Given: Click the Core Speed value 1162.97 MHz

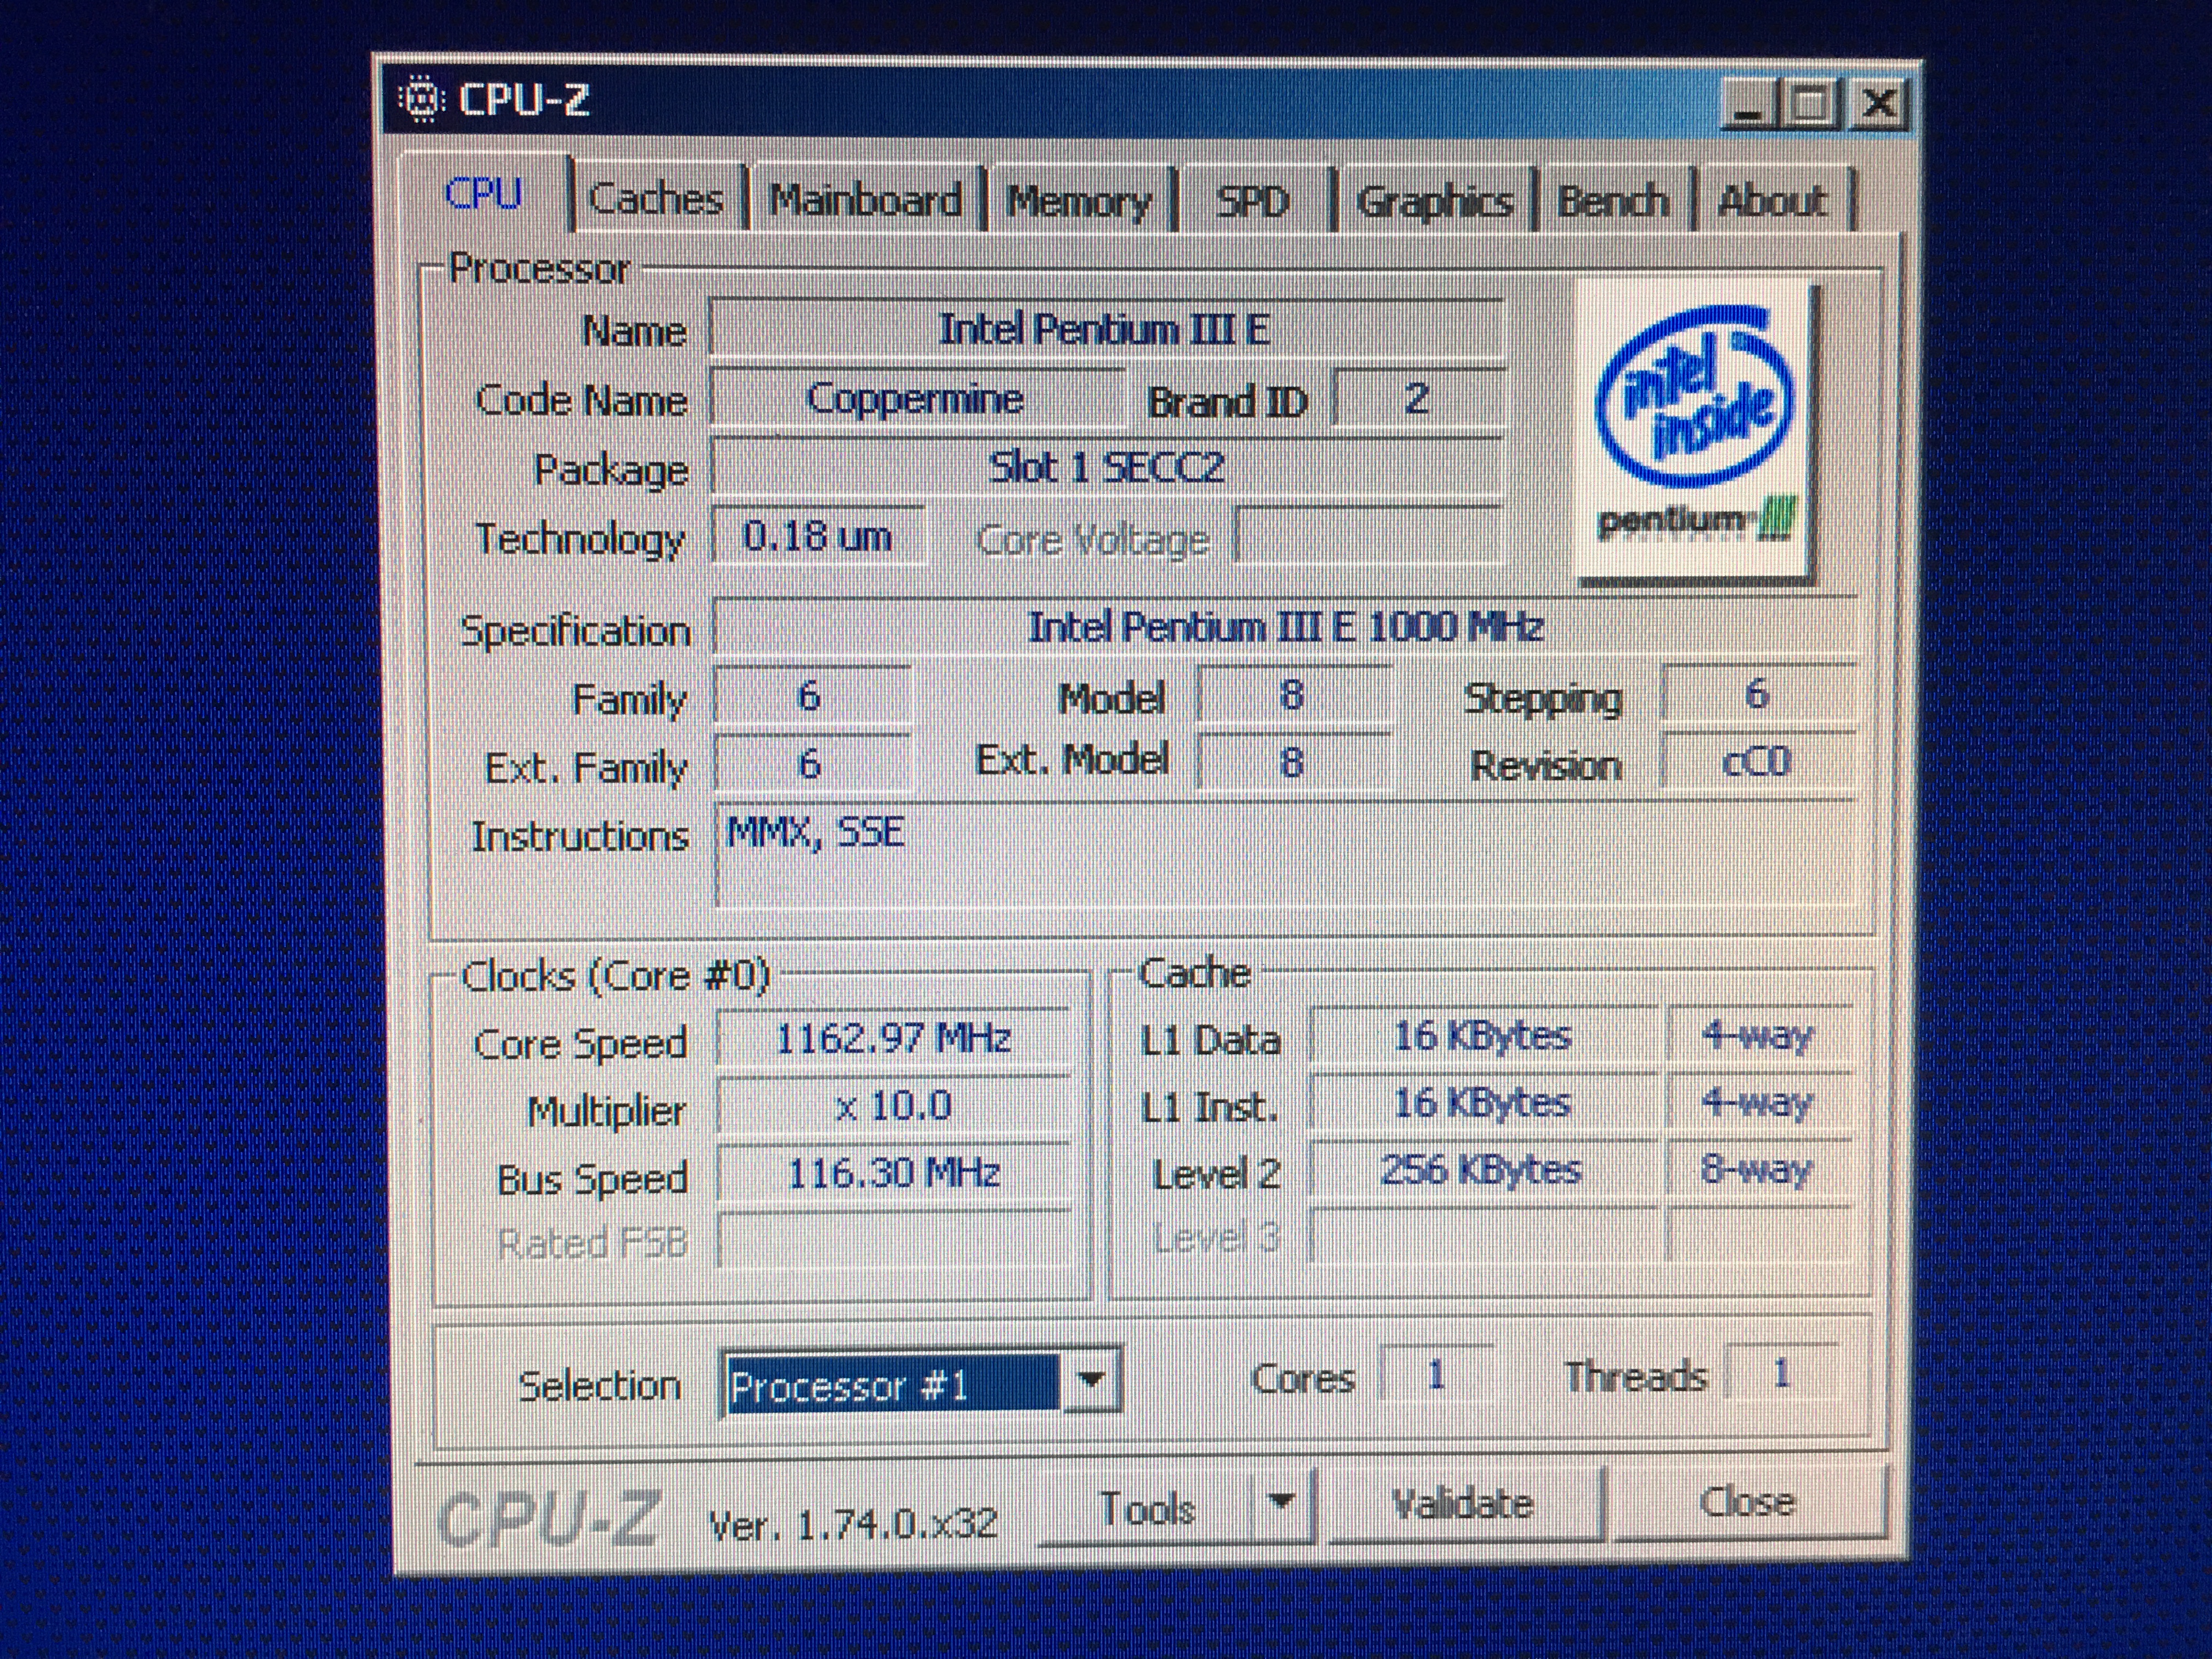Looking at the screenshot, I should click(893, 1038).
